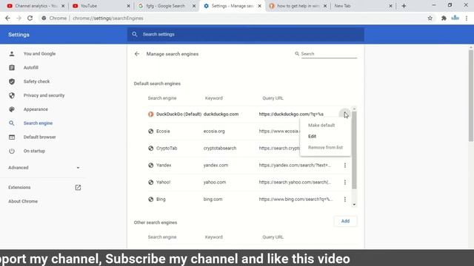Click the CryptoTab search engine name
The width and height of the screenshot is (474, 266).
point(167,148)
